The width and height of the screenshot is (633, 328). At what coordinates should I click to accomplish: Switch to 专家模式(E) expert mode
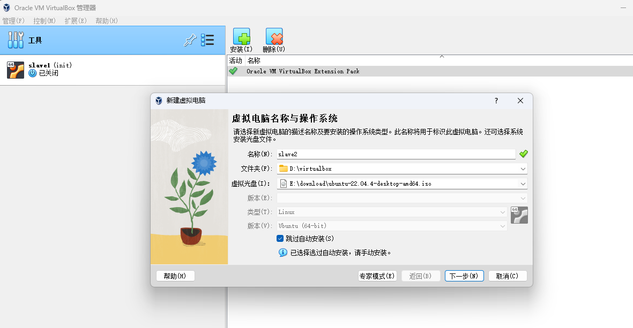[x=377, y=276]
